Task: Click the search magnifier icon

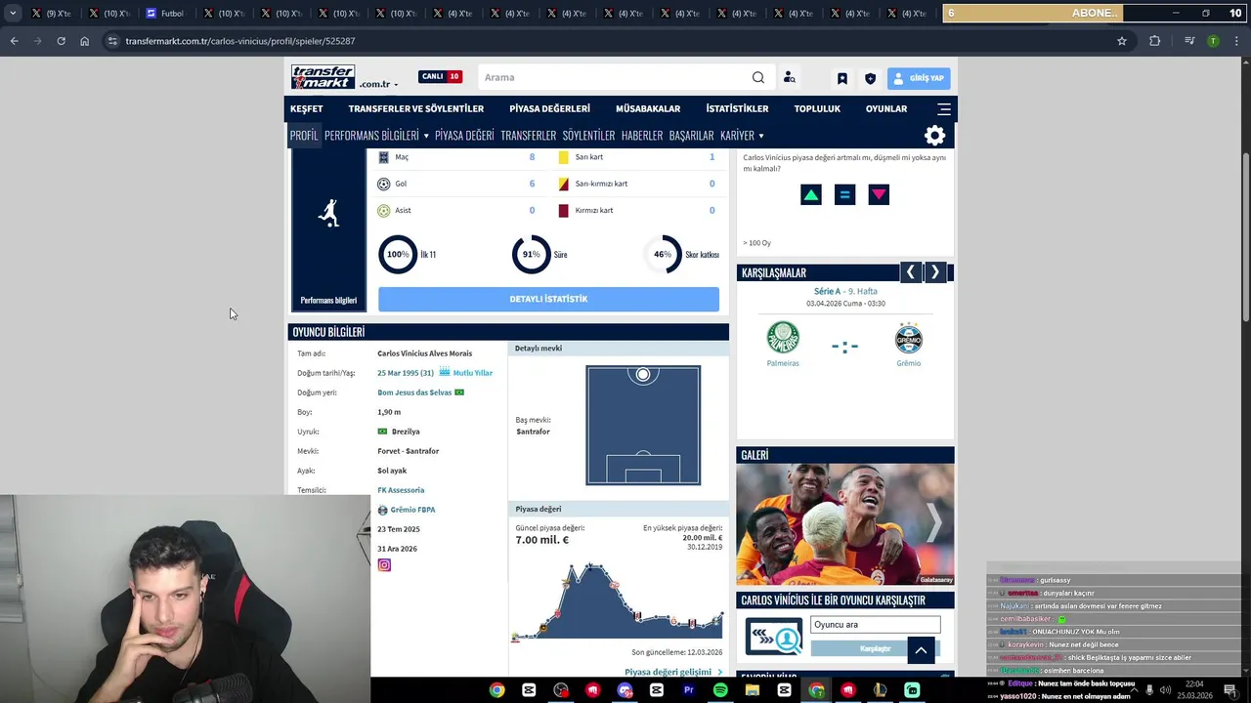Action: 758,77
